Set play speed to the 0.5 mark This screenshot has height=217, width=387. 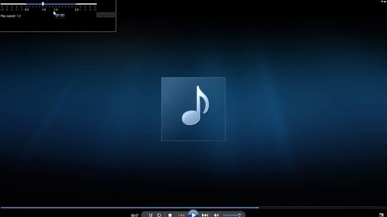coord(27,10)
